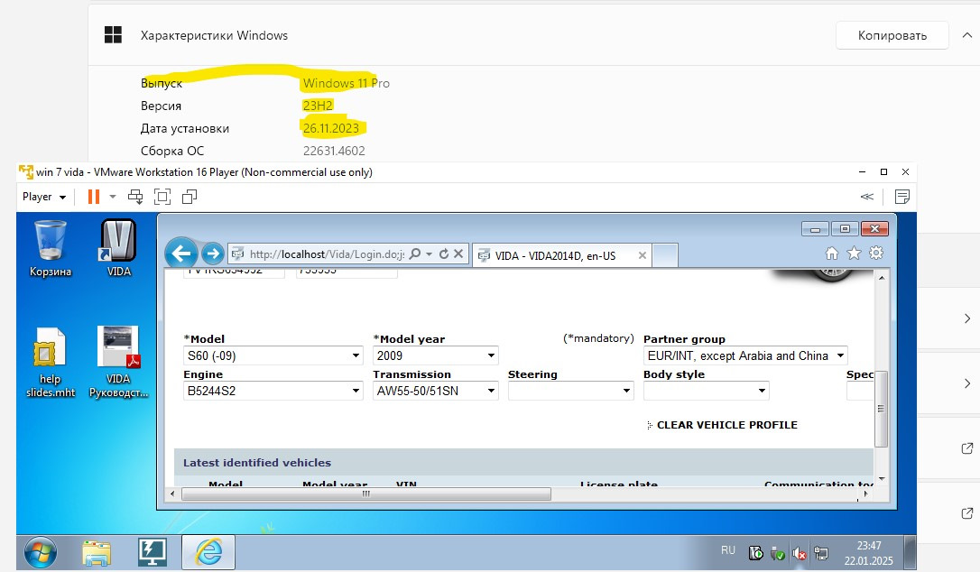Open the Player menu in VMware
The image size is (980, 572).
[x=43, y=197]
